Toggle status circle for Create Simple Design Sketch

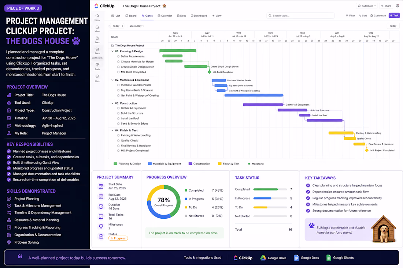click(118, 67)
